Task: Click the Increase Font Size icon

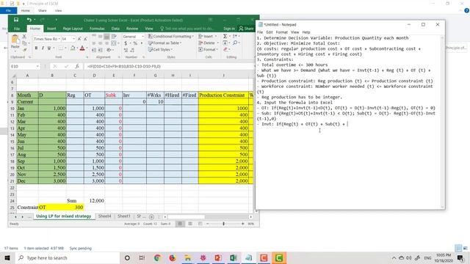Action: tap(79, 39)
